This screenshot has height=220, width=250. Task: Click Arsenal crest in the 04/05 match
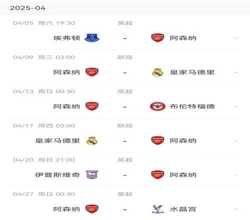point(157,38)
